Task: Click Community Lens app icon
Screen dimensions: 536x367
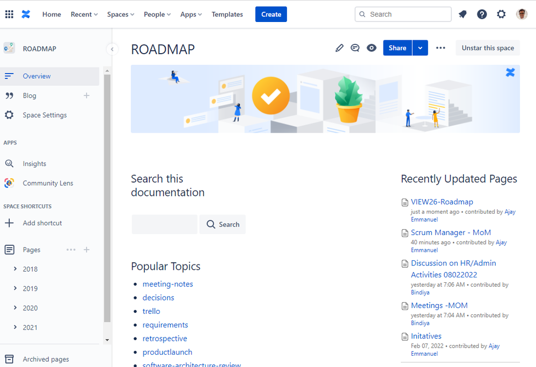Action: click(x=9, y=183)
